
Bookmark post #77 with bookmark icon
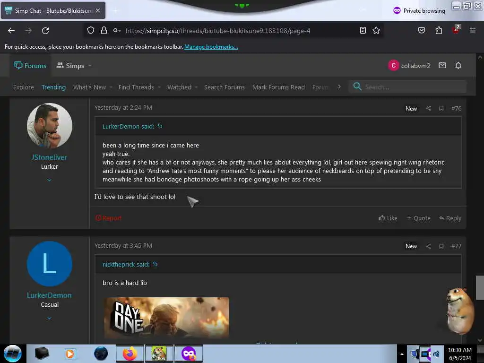pos(441,246)
